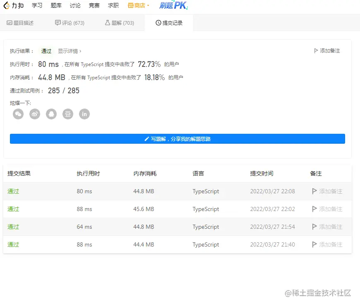The height and width of the screenshot is (306, 360).
Task: Add note to the 21:40 submission
Action: tap(327, 244)
